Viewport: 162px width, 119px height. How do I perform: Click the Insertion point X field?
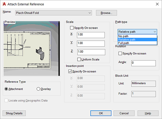pyautogui.click(x=91, y=79)
